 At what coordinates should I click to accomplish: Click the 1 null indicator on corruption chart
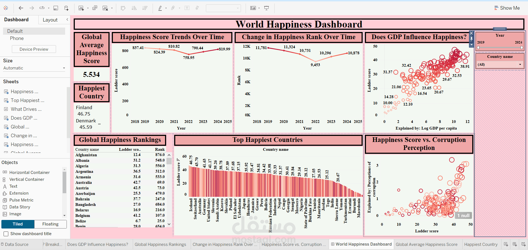(x=463, y=216)
